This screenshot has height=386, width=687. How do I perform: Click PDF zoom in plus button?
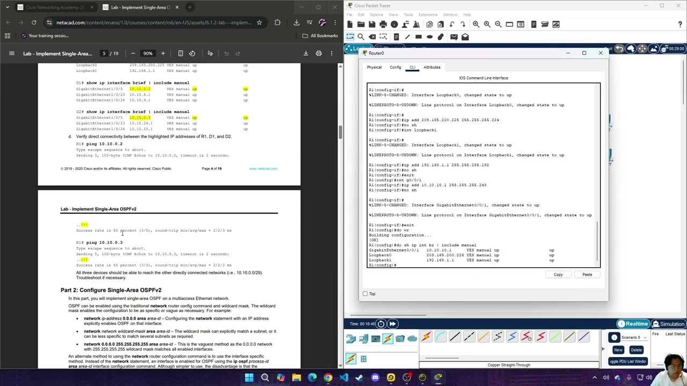tap(163, 53)
